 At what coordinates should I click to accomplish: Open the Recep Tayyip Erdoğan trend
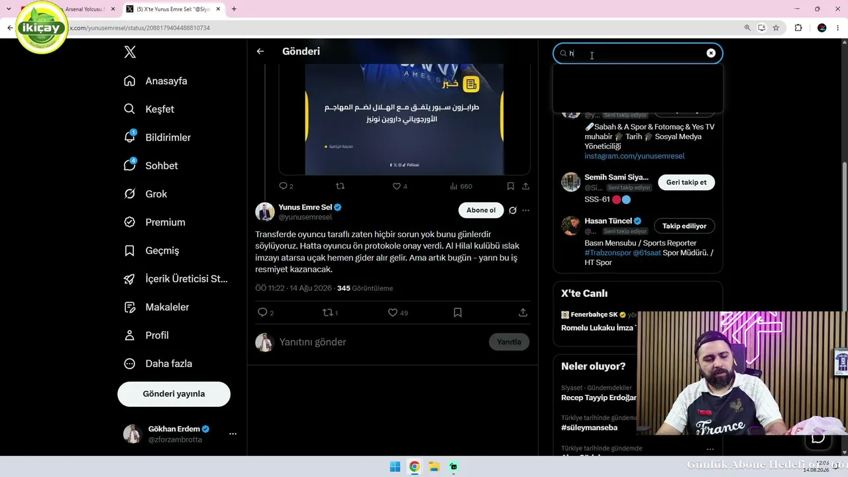599,397
